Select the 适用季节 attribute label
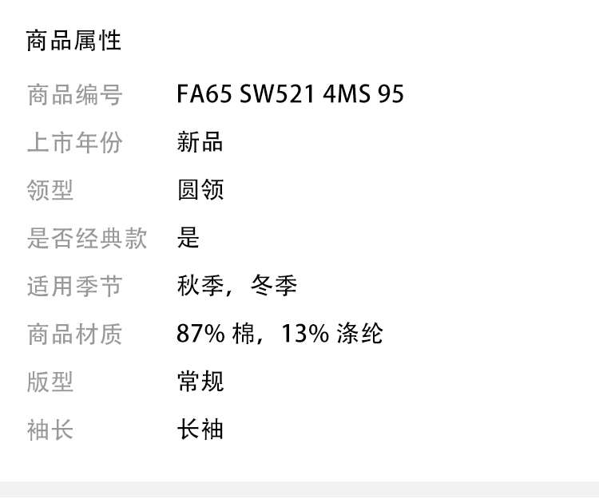This screenshot has height=499, width=599. (74, 286)
